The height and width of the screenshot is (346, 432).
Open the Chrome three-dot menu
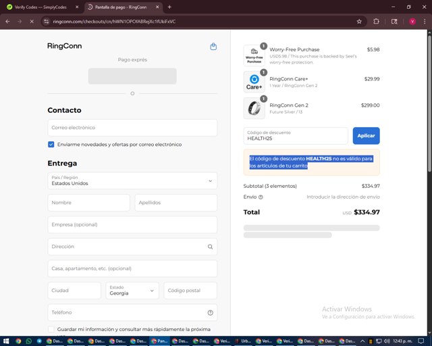click(425, 22)
